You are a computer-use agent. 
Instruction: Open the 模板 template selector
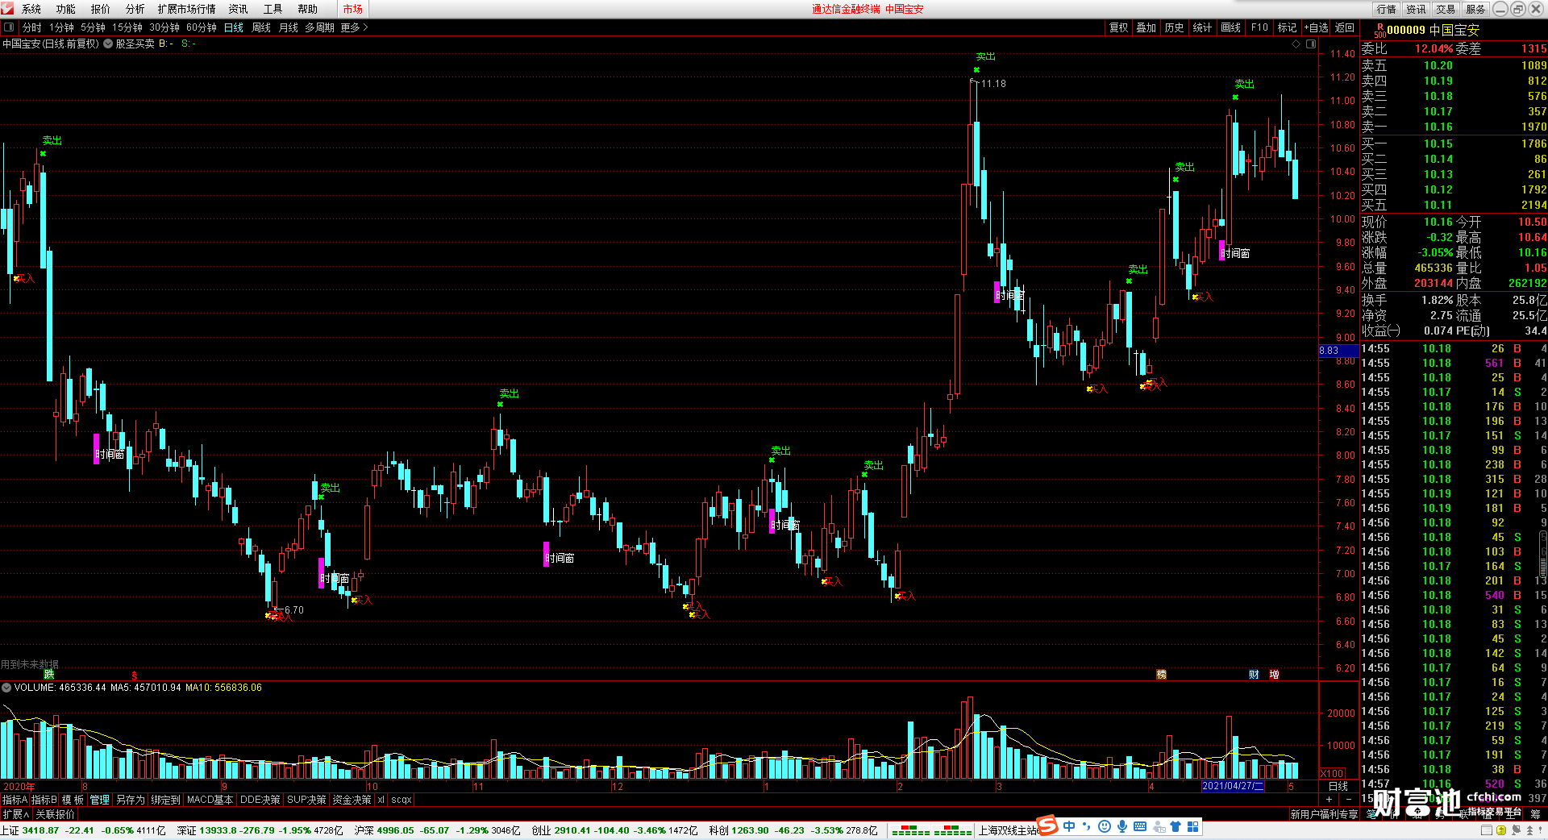click(x=73, y=800)
